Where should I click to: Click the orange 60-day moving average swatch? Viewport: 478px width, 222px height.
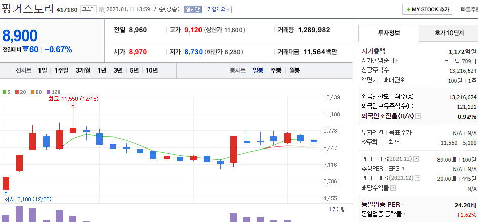click(x=32, y=92)
